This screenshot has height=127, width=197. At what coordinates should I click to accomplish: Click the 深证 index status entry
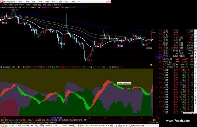click(57, 125)
